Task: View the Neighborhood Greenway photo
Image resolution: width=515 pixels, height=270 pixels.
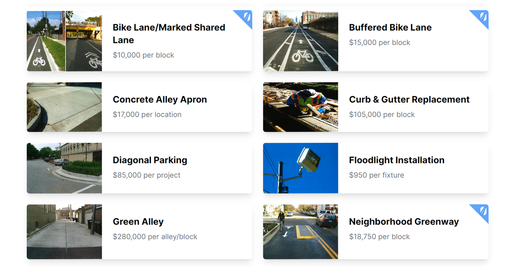Action: point(300,231)
